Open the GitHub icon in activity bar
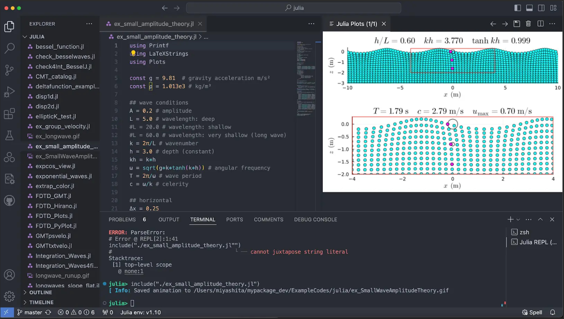 pyautogui.click(x=9, y=200)
